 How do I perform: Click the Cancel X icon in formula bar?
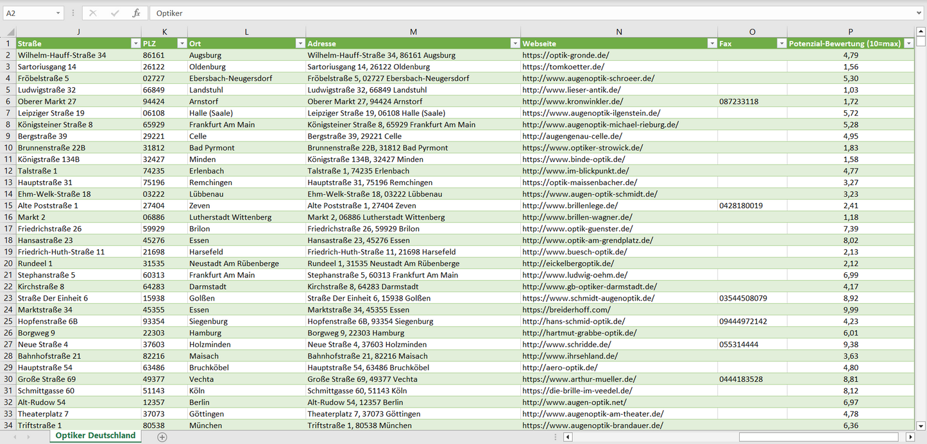(93, 13)
